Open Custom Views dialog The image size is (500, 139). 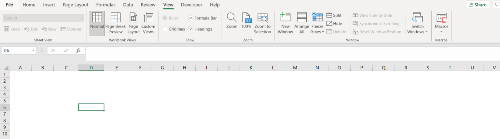click(x=148, y=23)
